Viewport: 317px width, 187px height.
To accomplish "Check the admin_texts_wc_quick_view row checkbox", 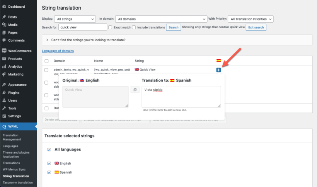I will pos(46,70).
